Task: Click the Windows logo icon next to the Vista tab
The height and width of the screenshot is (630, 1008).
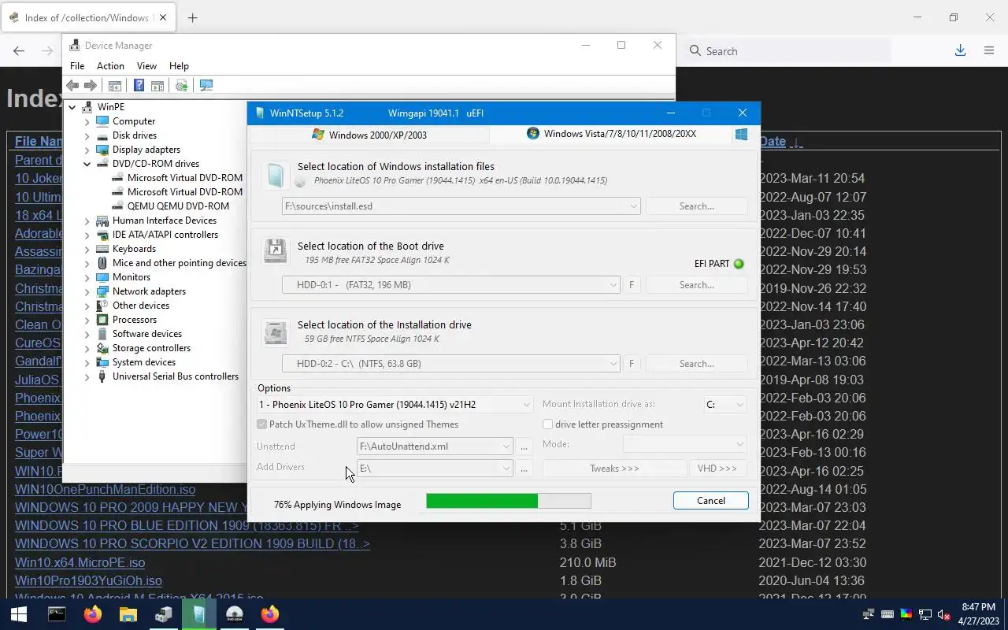Action: [741, 135]
